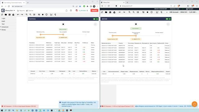This screenshot has height=112, width=199.
Task: Stop the bot inside the Детали panel
Action: tap(136, 24)
